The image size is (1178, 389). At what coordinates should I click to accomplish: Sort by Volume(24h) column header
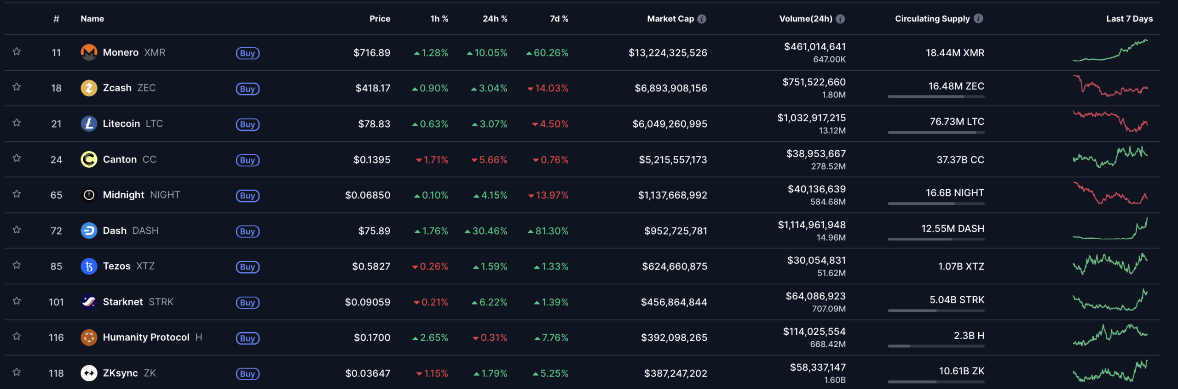point(806,19)
